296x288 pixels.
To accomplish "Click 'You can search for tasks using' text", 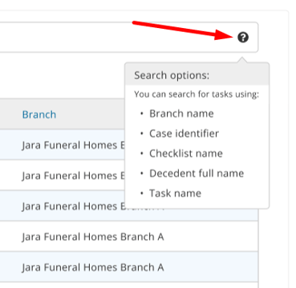I will tap(197, 94).
